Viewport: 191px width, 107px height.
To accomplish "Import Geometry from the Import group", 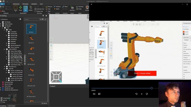I will [72, 8].
